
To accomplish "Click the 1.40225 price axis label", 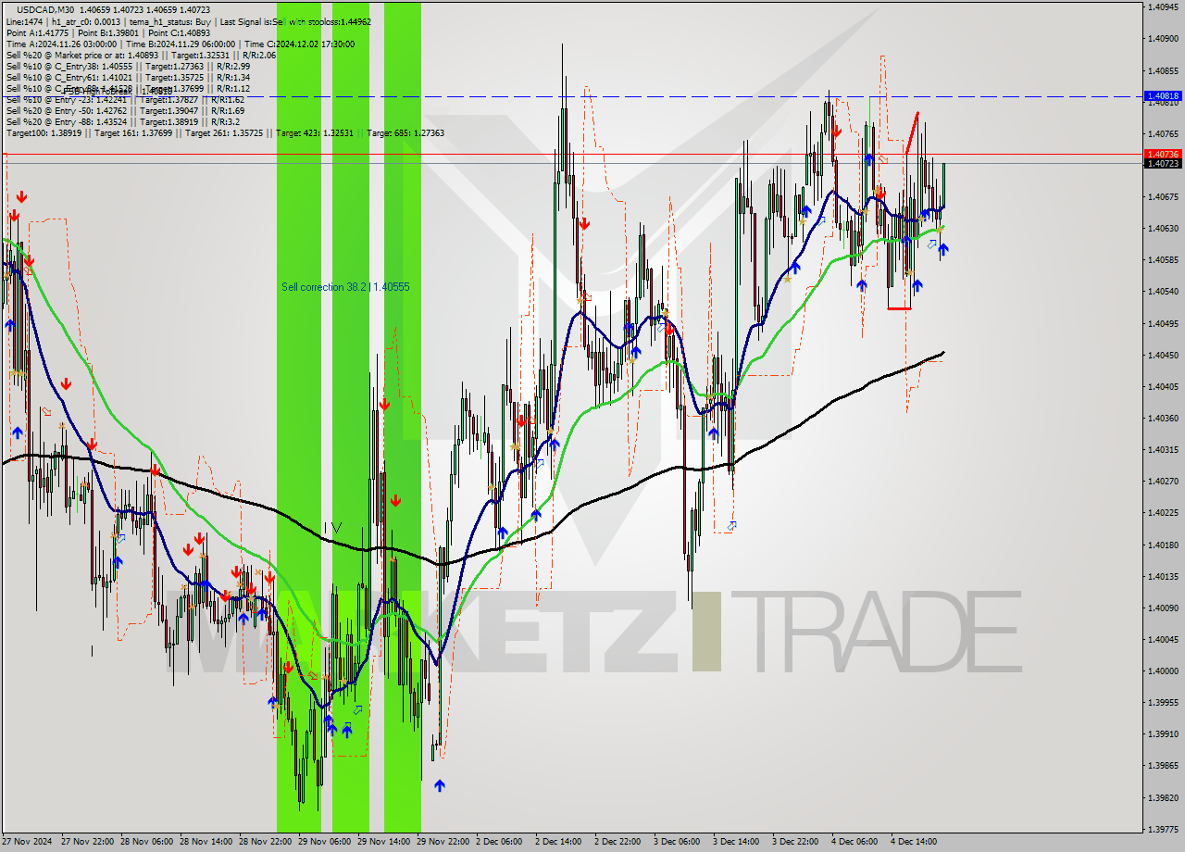I will pyautogui.click(x=1163, y=512).
